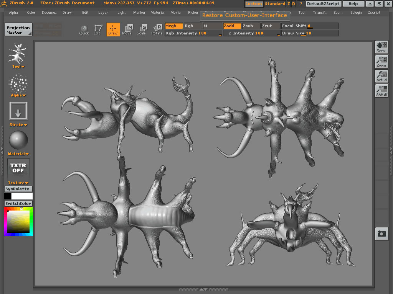Viewport: 393px width, 294px height.
Task: Click the Edit mode icon
Action: pyautogui.click(x=97, y=29)
